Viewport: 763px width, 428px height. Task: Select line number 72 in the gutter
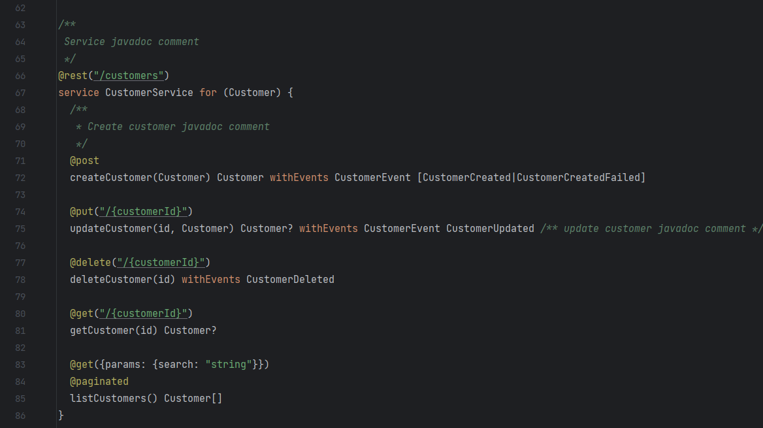(20, 178)
